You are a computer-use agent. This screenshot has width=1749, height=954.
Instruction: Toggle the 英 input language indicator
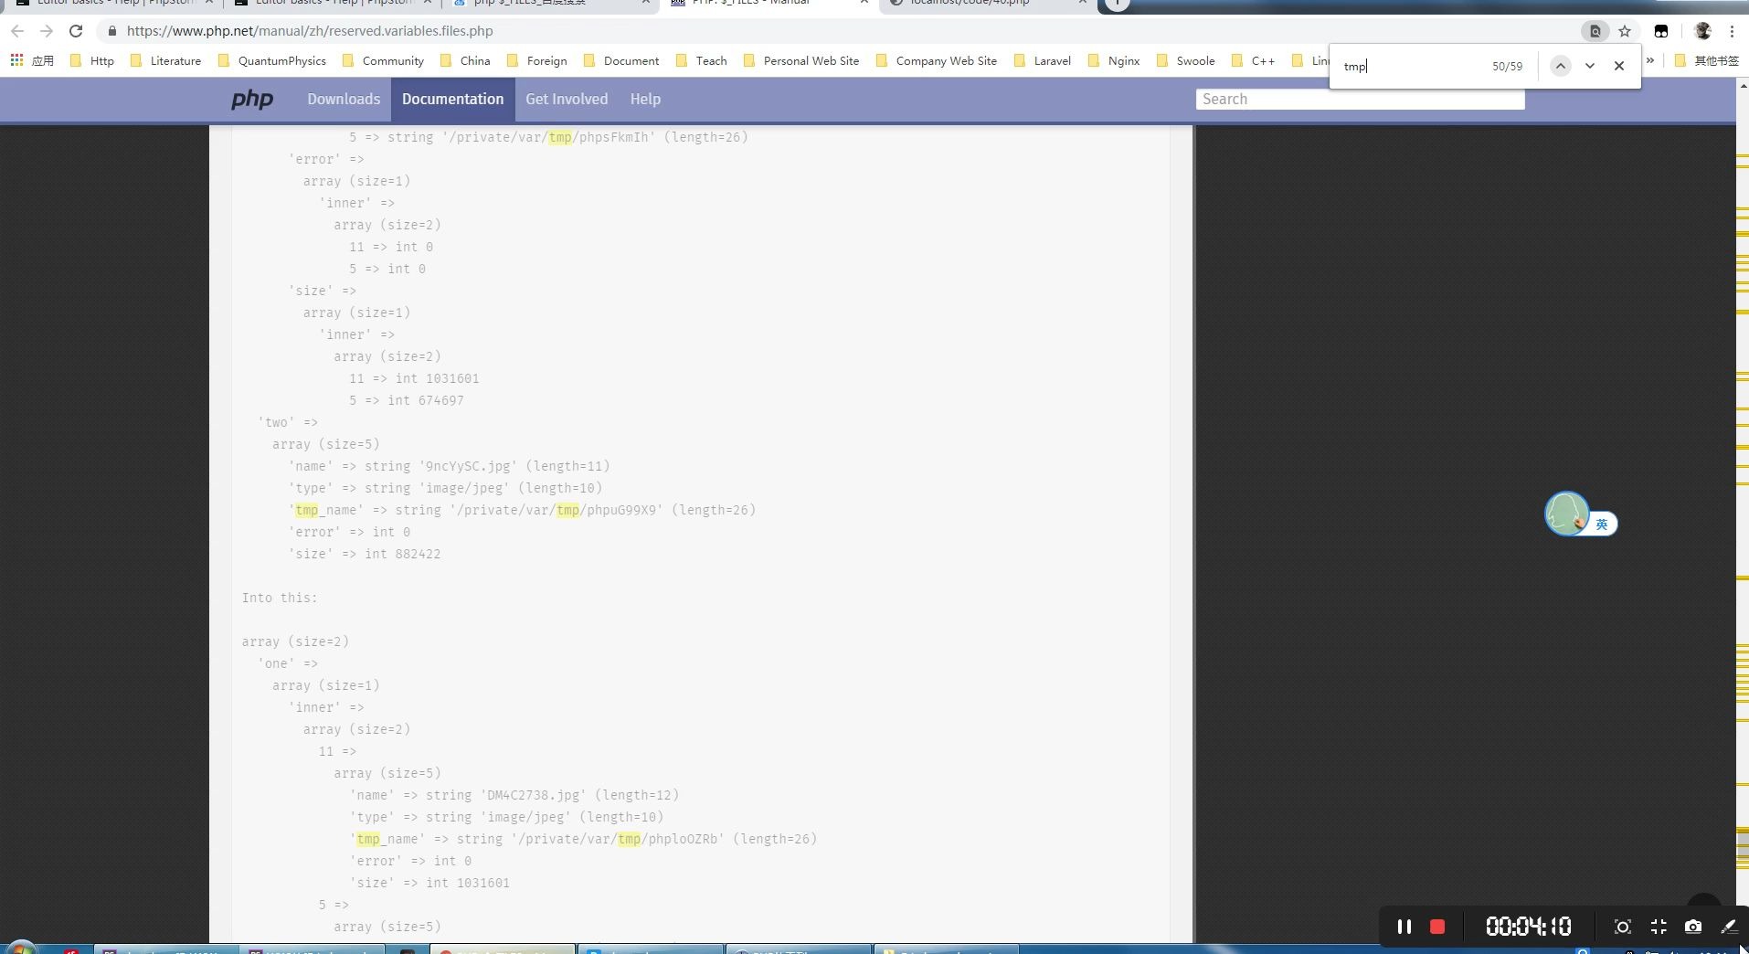coord(1602,525)
